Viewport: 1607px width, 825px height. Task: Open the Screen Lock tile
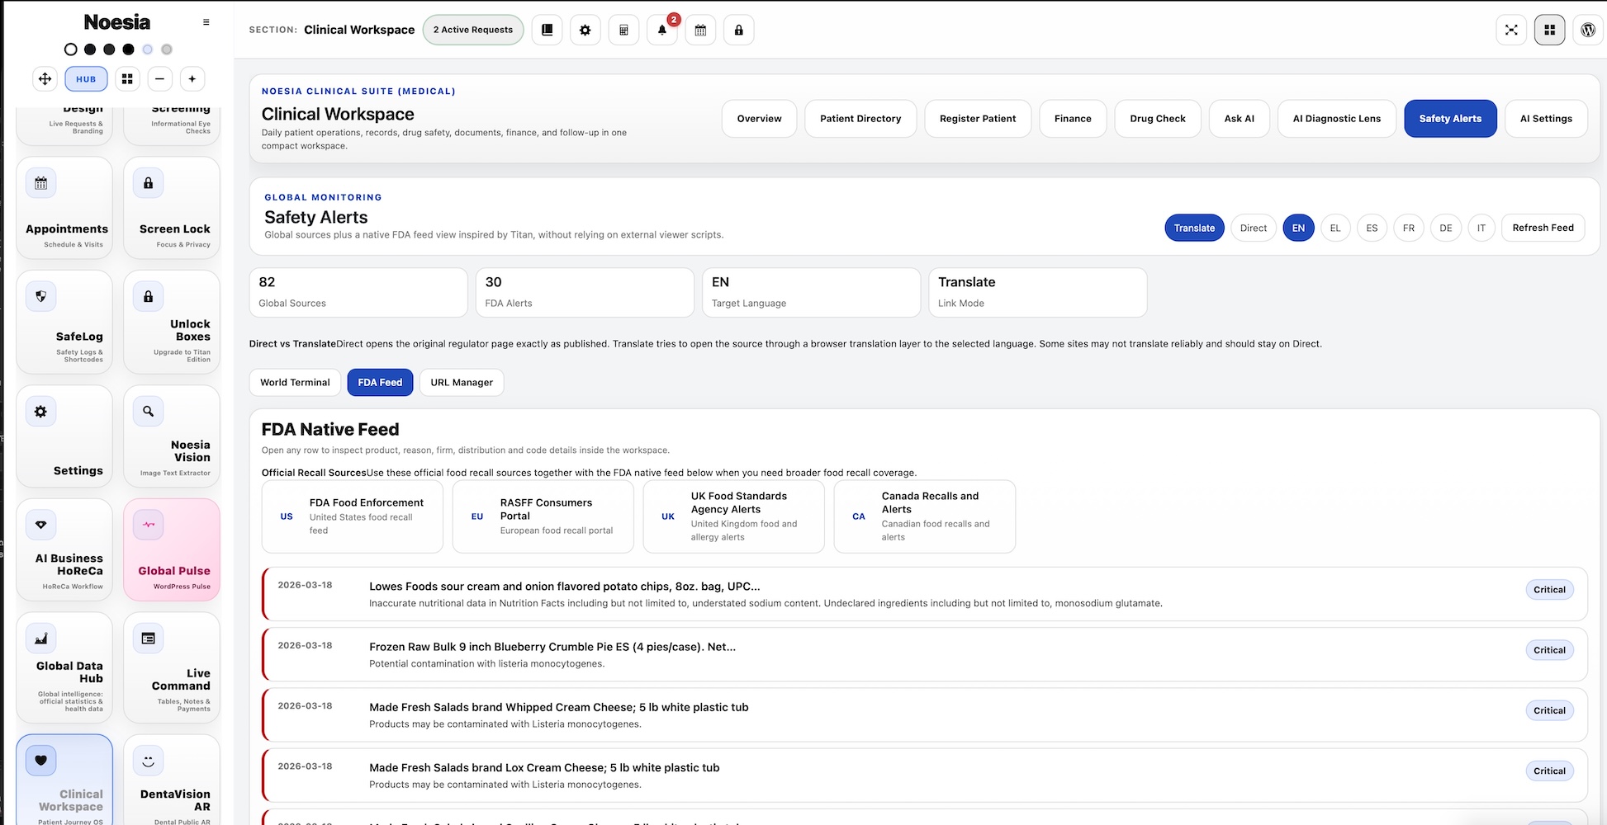[172, 208]
